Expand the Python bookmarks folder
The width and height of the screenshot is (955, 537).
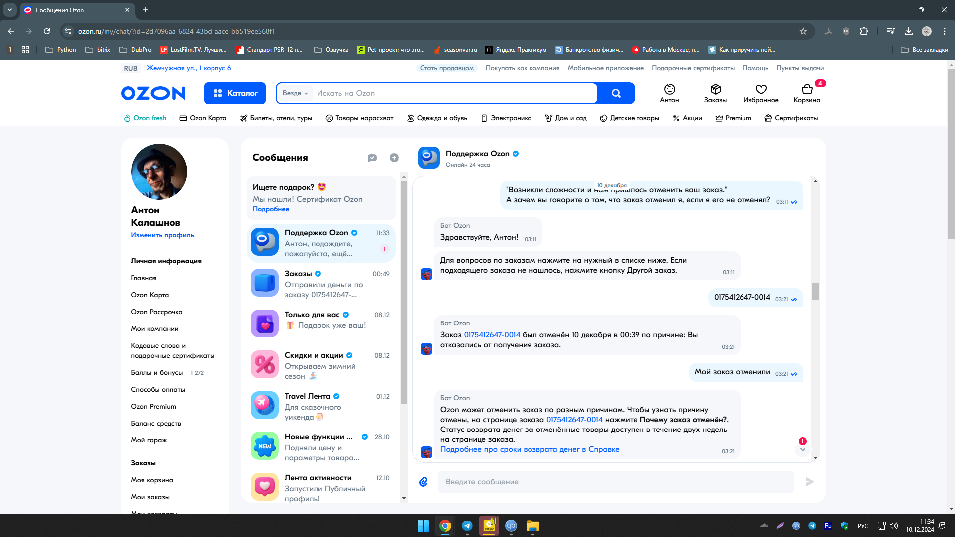pos(61,50)
